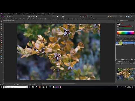Viewport: 135px width, 101px height.
Task: Delete the selected layer with trash icon
Action: pyautogui.click(x=134, y=59)
